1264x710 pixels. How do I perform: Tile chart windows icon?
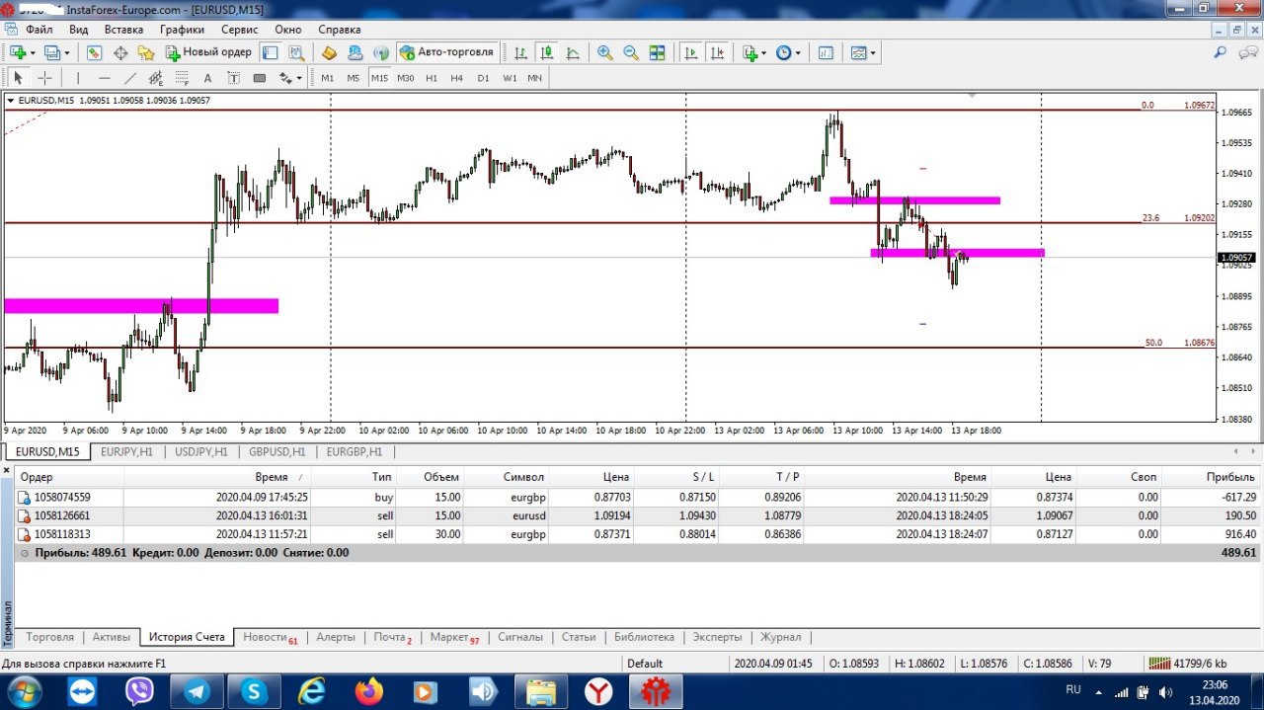(x=657, y=52)
